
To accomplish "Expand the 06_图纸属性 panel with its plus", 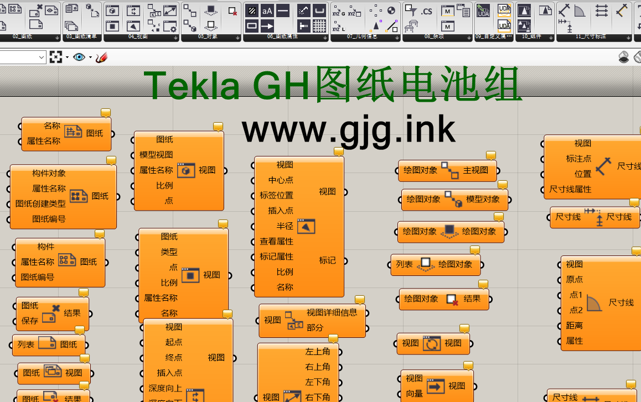I will (325, 38).
